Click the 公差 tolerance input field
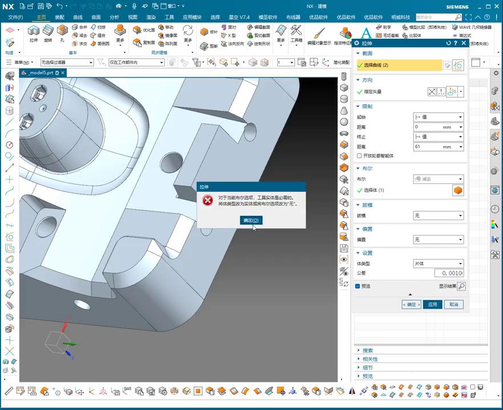 click(449, 273)
